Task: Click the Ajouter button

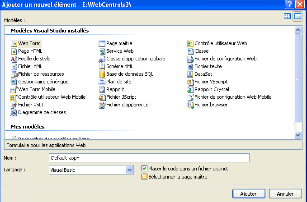Action: click(248, 193)
